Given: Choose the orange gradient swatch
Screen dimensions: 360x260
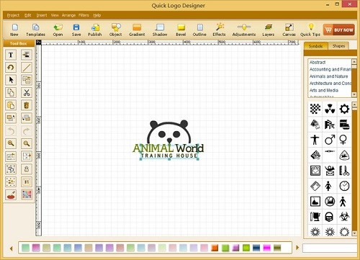Looking at the screenshot, I should tap(215, 248).
